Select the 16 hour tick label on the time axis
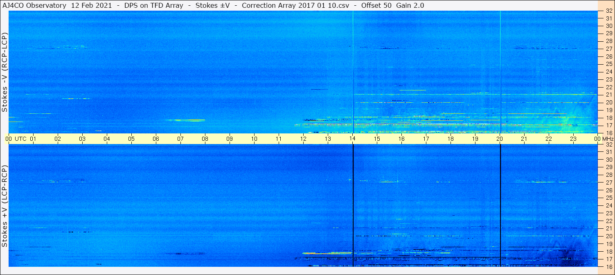This screenshot has width=615, height=275. (401, 139)
